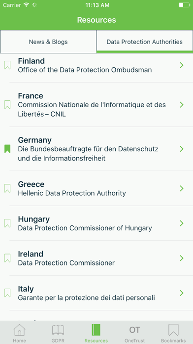Tap the Resources notebook icon
The width and height of the screenshot is (193, 344).
tap(96, 330)
